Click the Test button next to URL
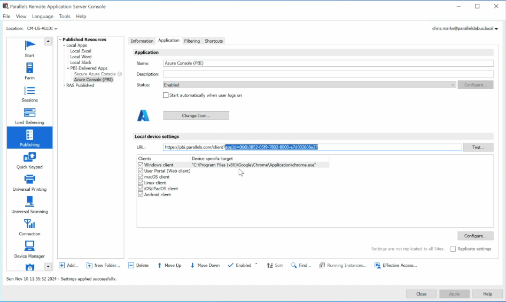 pos(478,147)
